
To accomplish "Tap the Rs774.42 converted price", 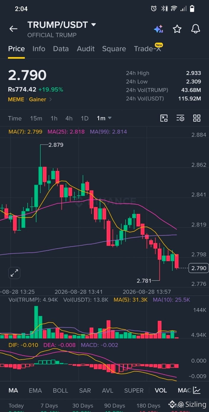I will [x=22, y=89].
